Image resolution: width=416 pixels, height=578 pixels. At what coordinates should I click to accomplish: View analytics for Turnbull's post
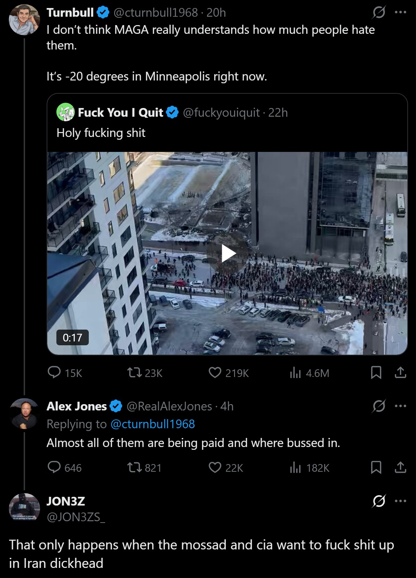[295, 373]
